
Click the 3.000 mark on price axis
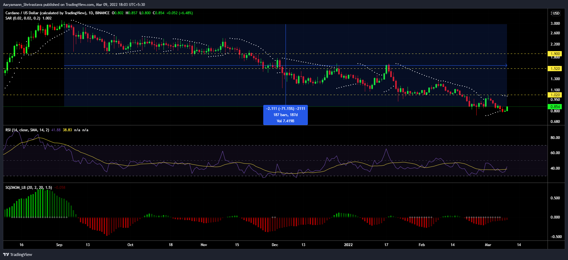pos(555,24)
